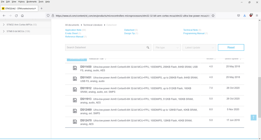Click the search magnifier icon in Search Datasheet
Screen dimensions: 261x140
pyautogui.click(x=148, y=48)
